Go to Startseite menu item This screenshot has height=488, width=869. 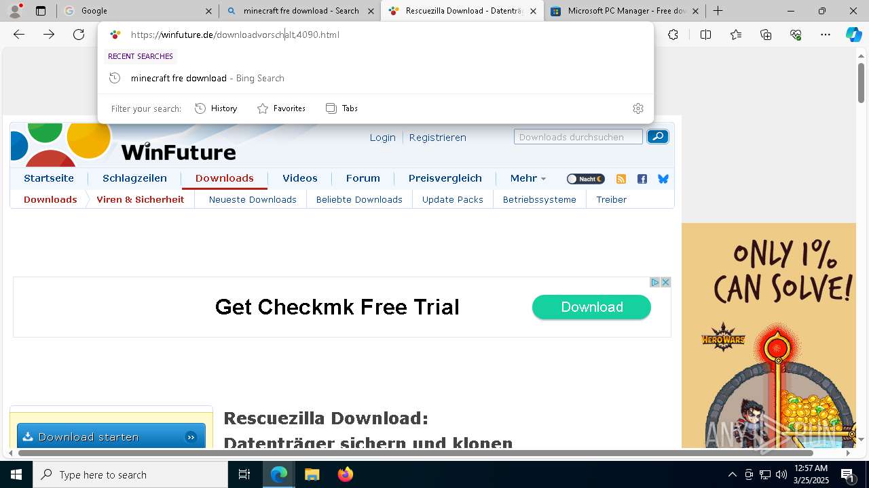49,178
